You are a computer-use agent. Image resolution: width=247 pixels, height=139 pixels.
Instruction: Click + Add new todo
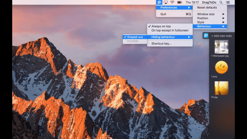tap(221, 36)
